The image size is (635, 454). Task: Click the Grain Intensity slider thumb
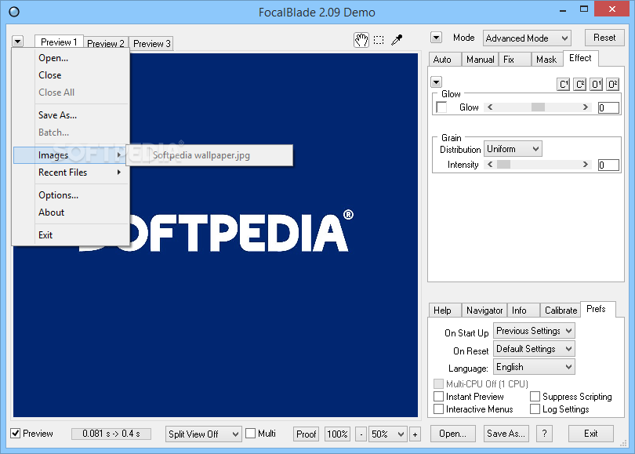[x=503, y=165]
